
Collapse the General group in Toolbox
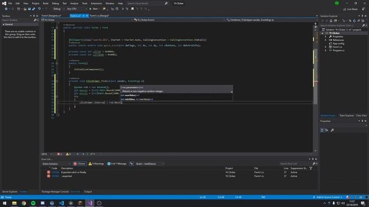point(3,24)
